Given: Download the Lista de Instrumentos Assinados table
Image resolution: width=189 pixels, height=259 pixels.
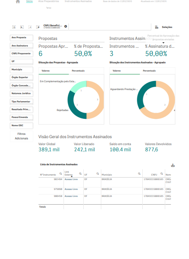Looking at the screenshot, I should click(x=173, y=165).
